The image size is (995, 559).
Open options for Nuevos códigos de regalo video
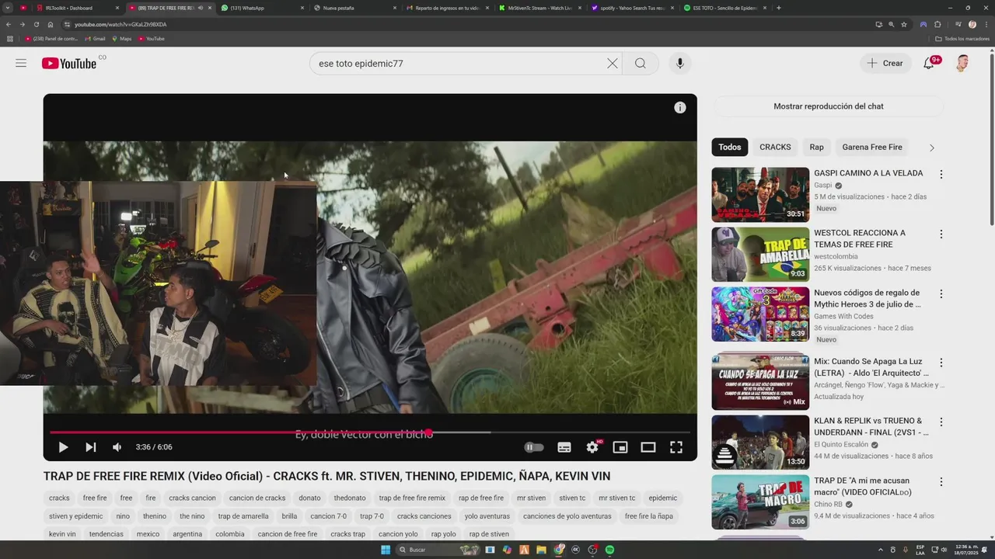941,294
